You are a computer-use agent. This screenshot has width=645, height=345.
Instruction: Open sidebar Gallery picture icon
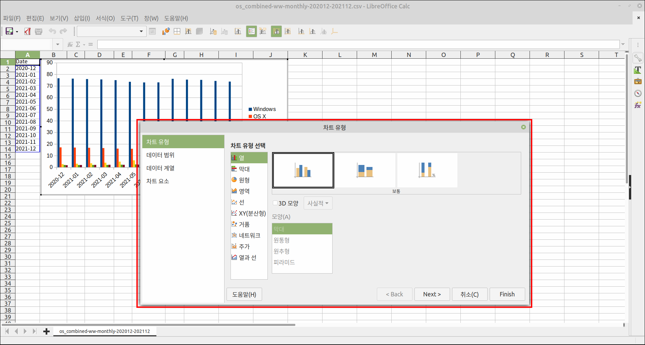[638, 81]
